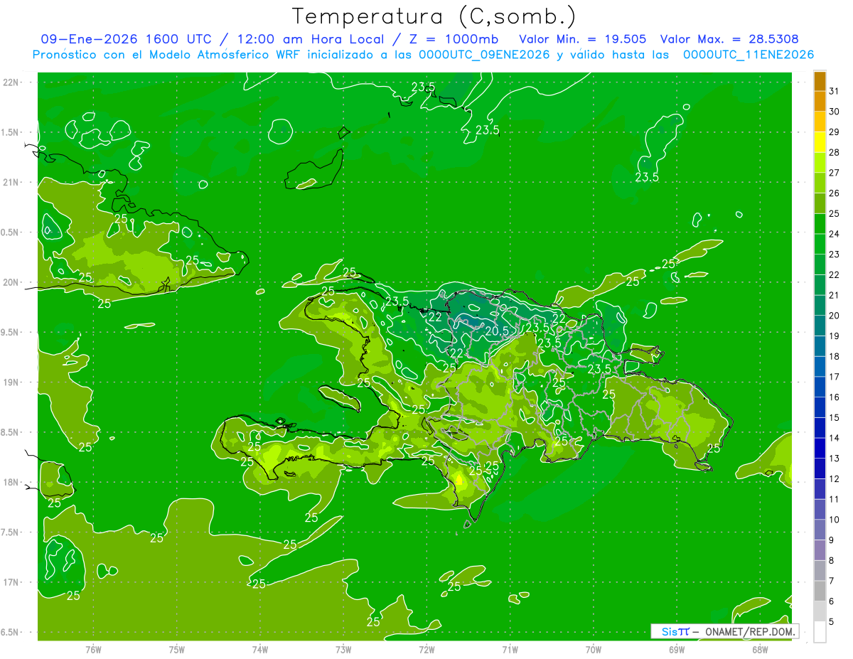Click the gray color bar segment between 6 and 7

(820, 591)
